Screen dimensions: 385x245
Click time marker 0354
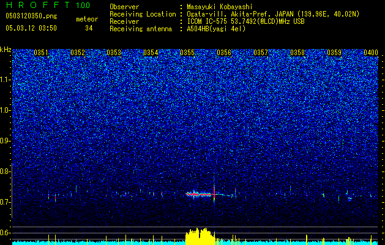click(x=151, y=53)
